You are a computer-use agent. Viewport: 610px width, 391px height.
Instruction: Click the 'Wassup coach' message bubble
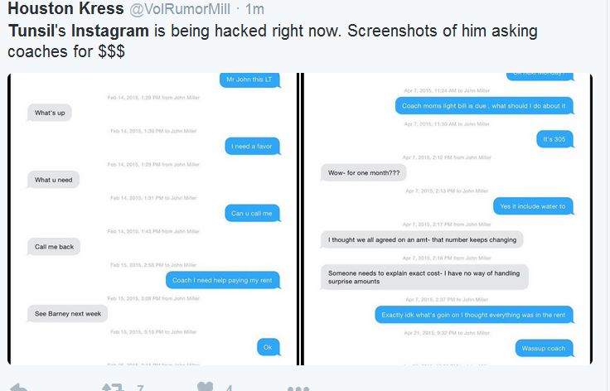[x=545, y=348]
